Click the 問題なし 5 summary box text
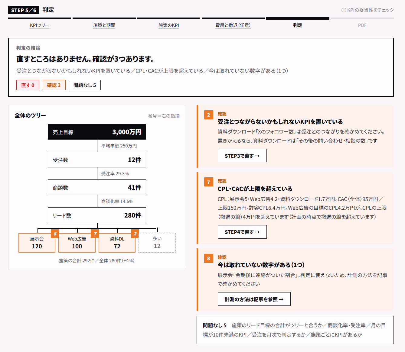 coord(295,330)
